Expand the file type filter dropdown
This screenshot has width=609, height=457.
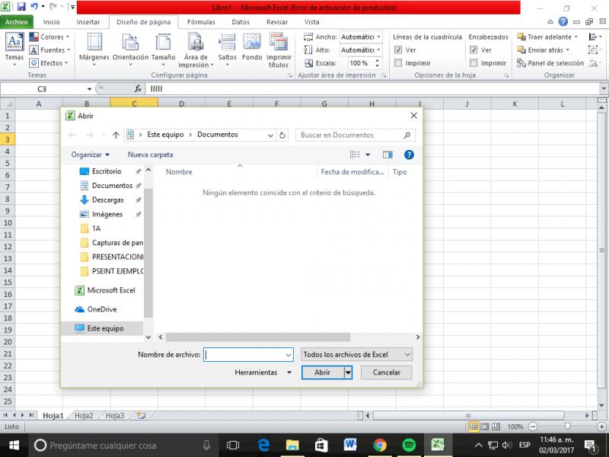356,354
